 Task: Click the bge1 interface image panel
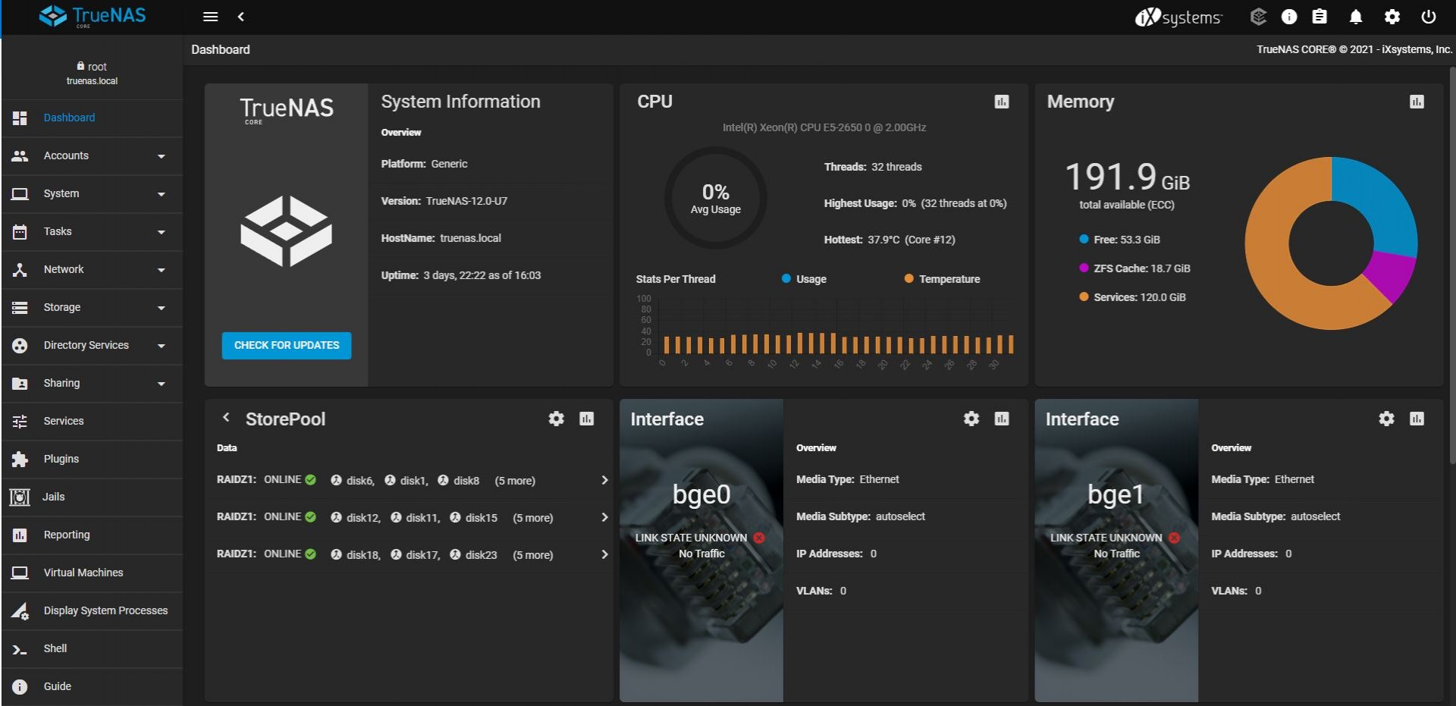click(1116, 551)
